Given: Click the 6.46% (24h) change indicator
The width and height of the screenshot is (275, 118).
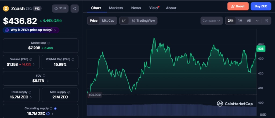Looking at the screenshot, I should [51, 21].
